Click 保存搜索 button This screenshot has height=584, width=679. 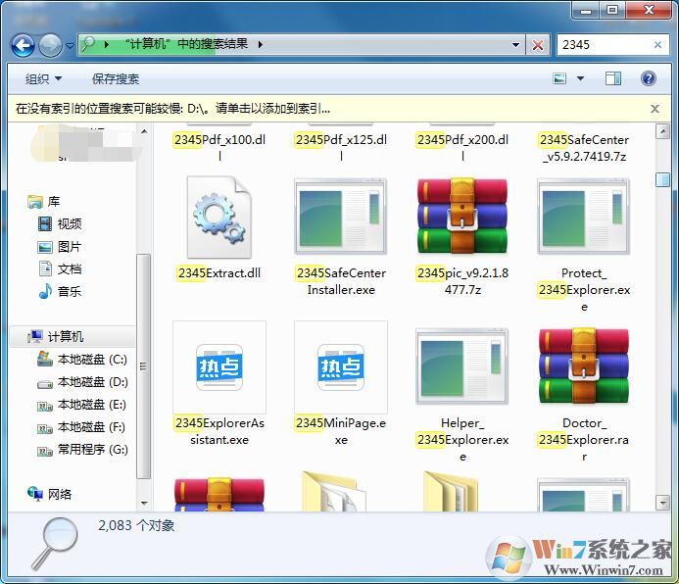point(116,78)
